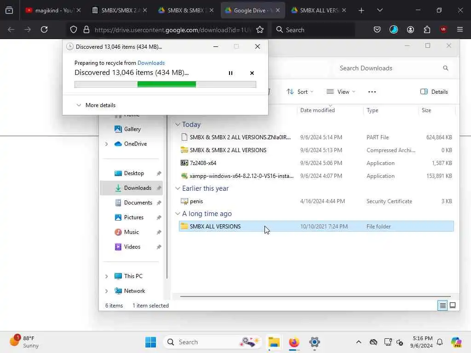This screenshot has width=471, height=353.
Task: Collapse the Today group
Action: (178, 124)
